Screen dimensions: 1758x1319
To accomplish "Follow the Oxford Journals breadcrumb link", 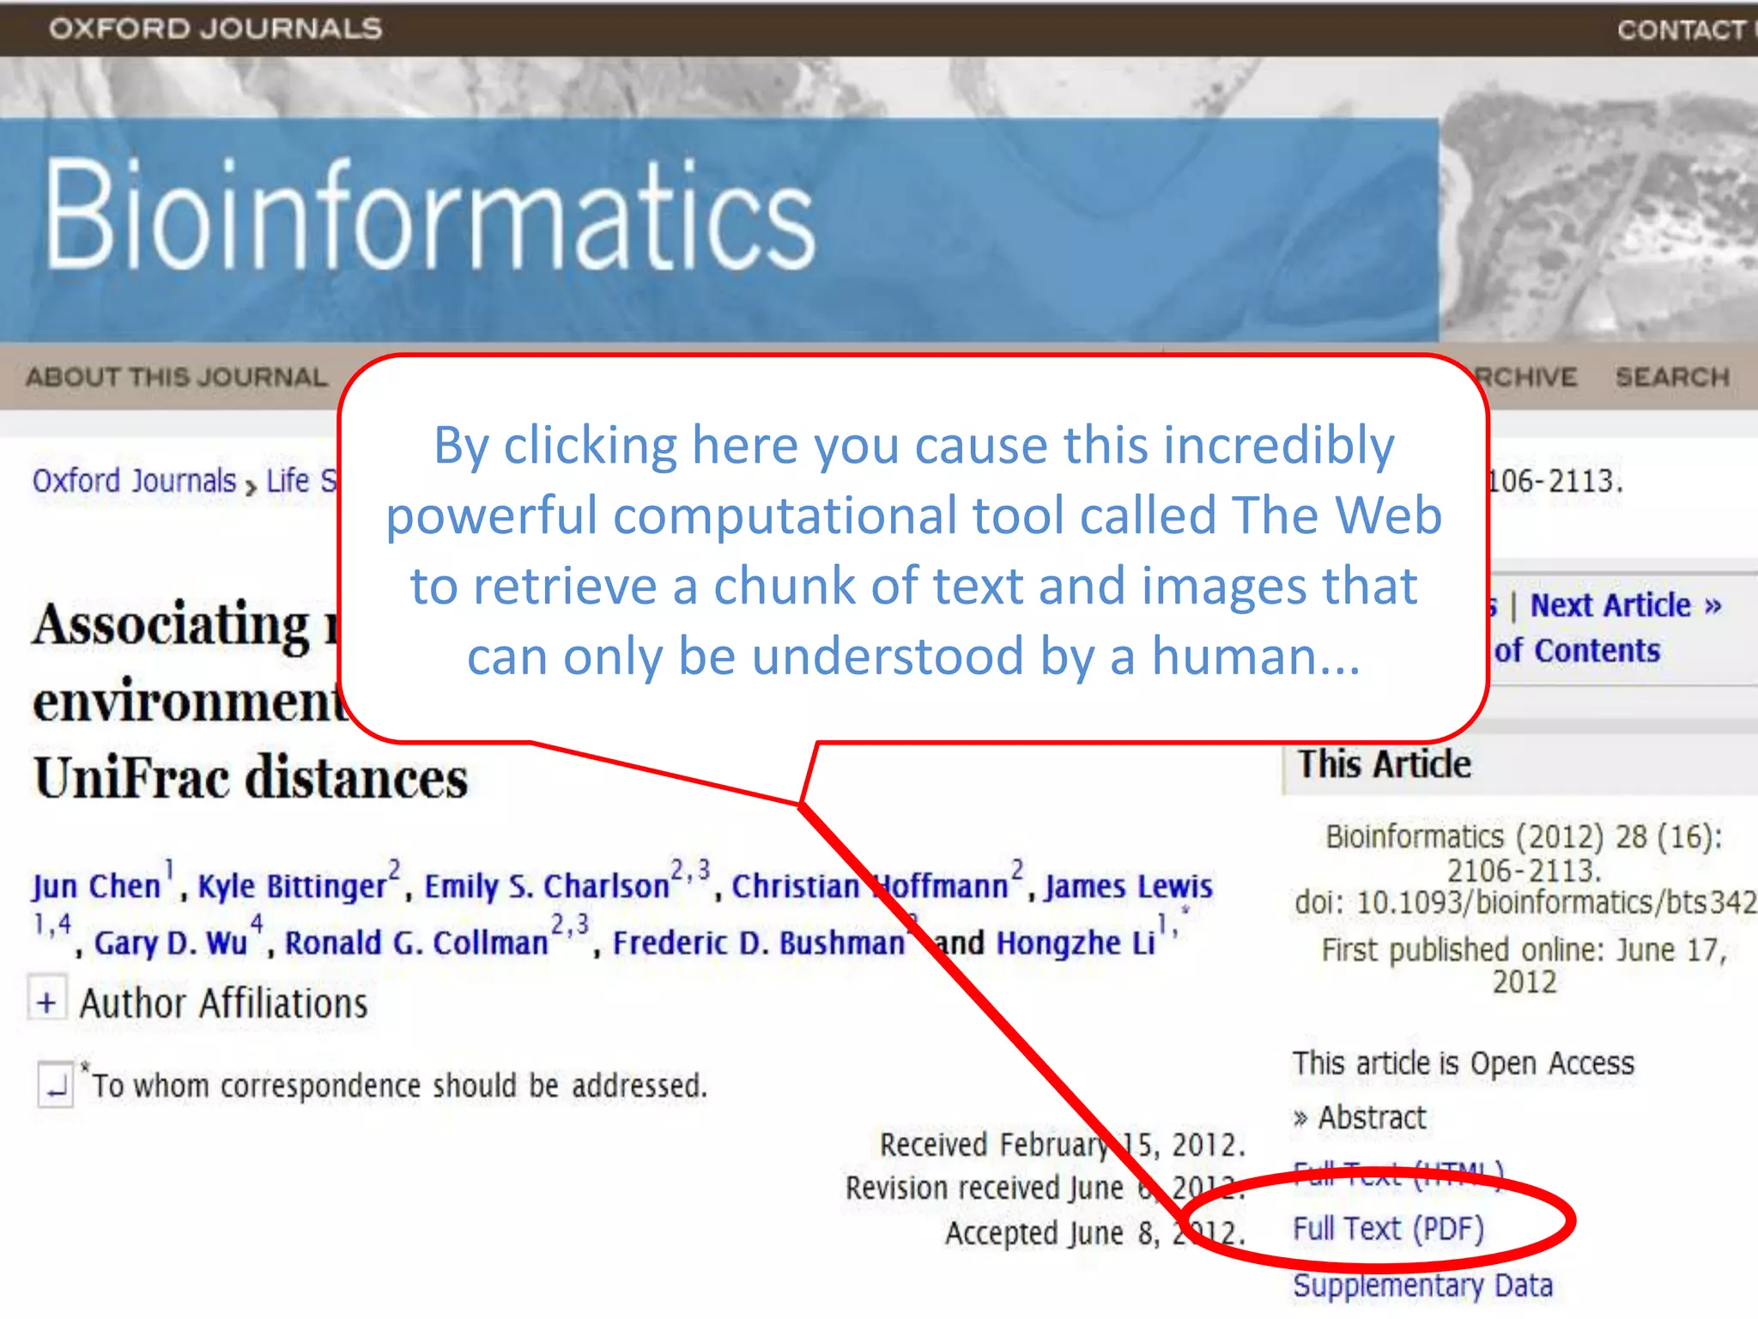I will point(134,481).
